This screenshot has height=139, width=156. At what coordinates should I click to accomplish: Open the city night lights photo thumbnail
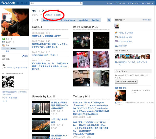coord(82,40)
